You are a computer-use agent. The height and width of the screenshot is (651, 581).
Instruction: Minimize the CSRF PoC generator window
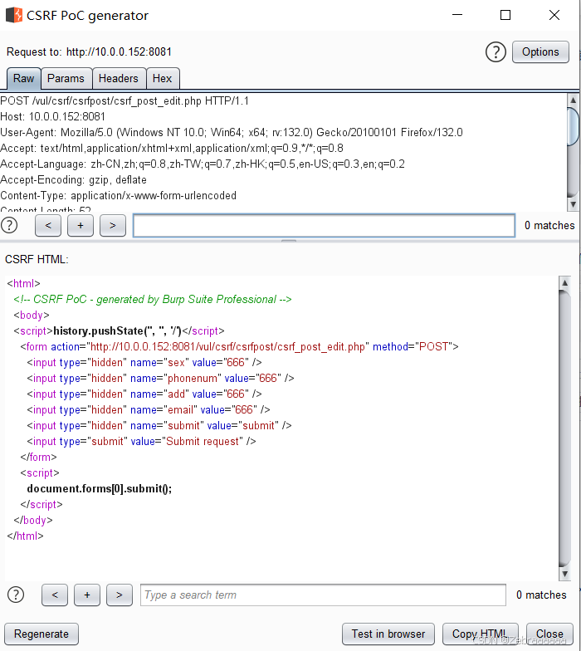point(457,15)
